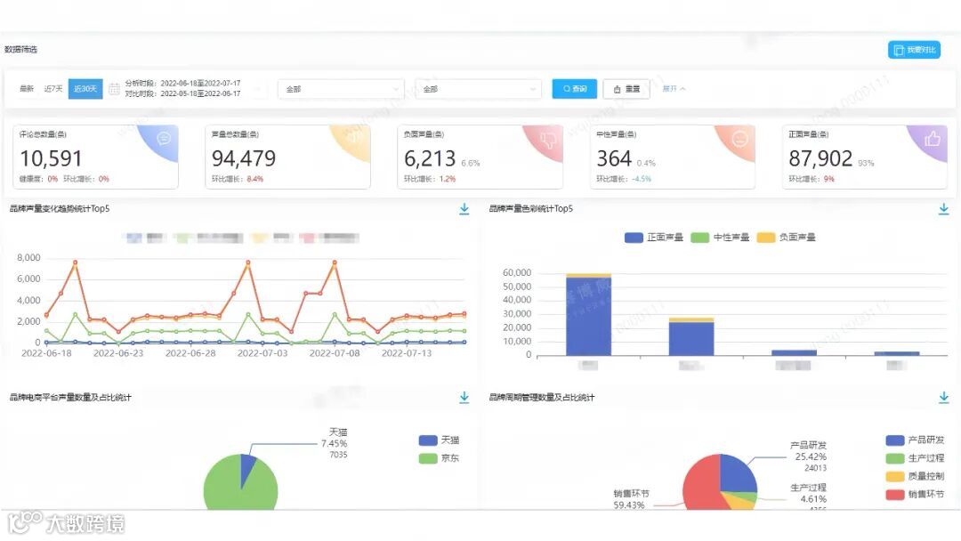
Task: Click the thumbs-down icon on 负面声量 card
Action: 547,141
